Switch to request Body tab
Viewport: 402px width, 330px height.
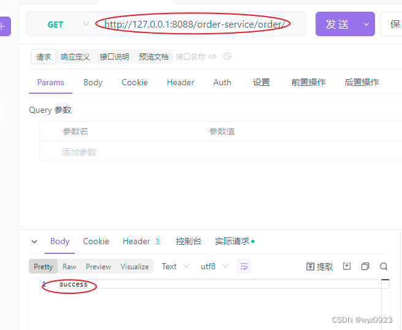(93, 82)
